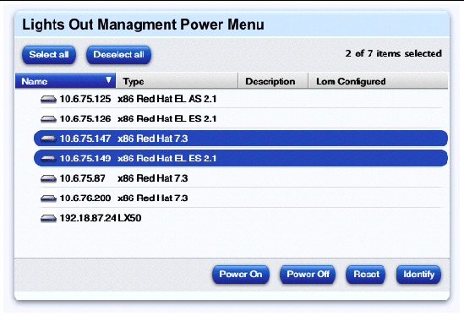Click the Reset button
The image size is (464, 316).
point(366,275)
